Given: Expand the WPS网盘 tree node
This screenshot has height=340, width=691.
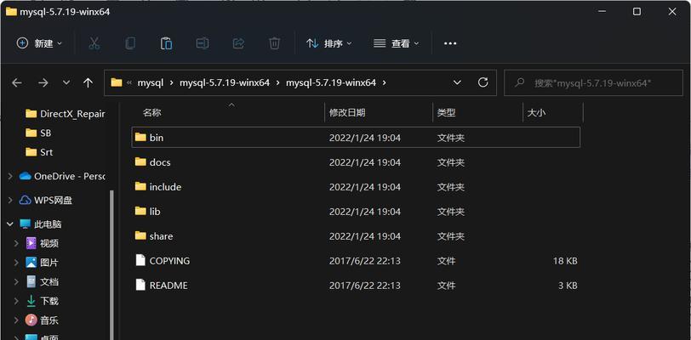Looking at the screenshot, I should [9, 200].
